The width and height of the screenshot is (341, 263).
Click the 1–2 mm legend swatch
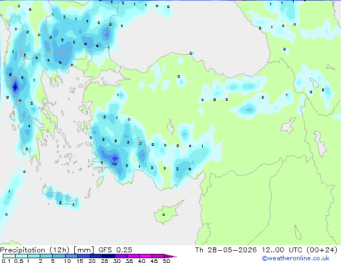pyautogui.click(x=34, y=256)
